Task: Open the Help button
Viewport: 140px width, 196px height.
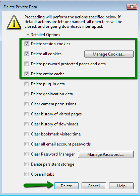Action: coord(121,186)
